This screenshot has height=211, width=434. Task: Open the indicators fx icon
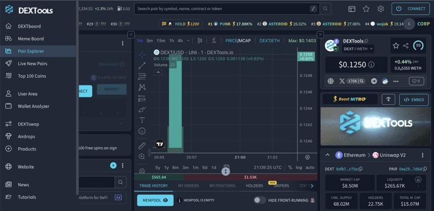[214, 40]
